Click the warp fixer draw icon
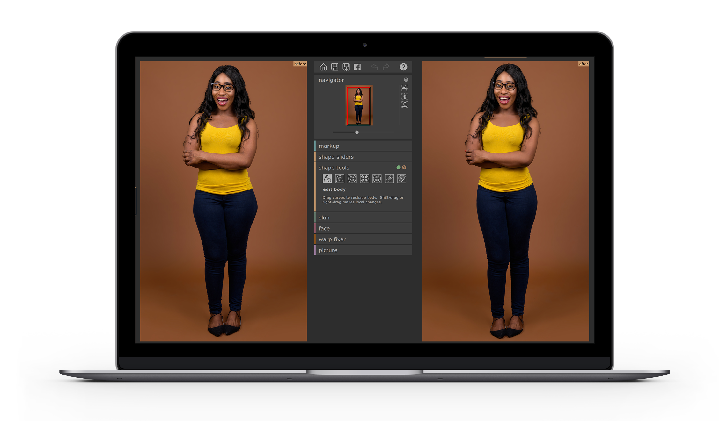 (x=401, y=179)
